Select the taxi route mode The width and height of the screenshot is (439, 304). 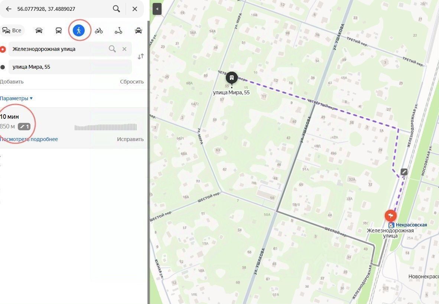(139, 30)
